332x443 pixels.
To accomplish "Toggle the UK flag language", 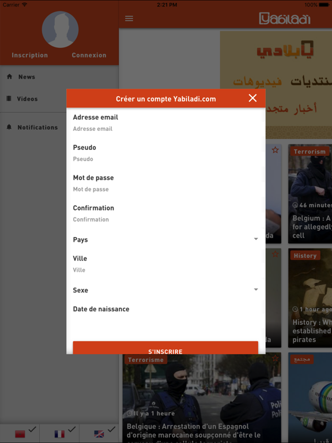I will 99,434.
